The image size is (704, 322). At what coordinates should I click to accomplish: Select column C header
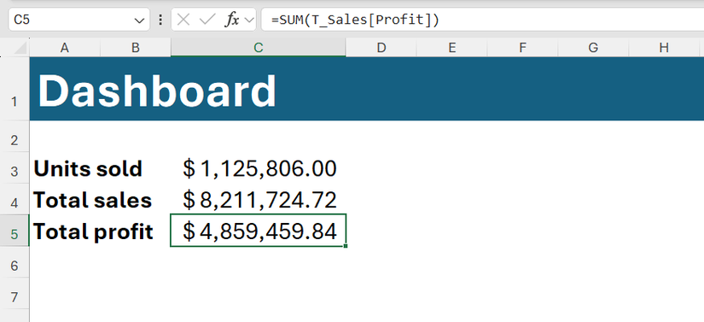click(259, 48)
